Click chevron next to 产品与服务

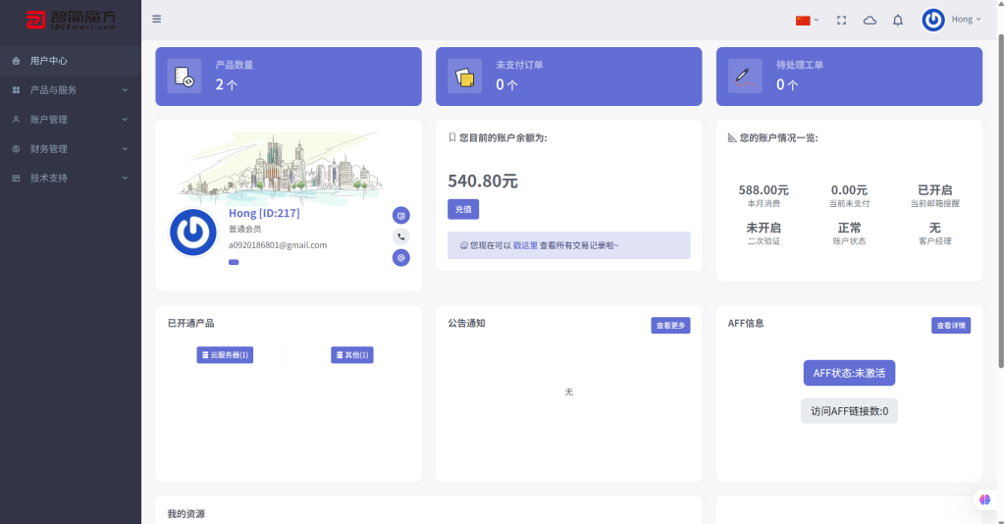125,90
